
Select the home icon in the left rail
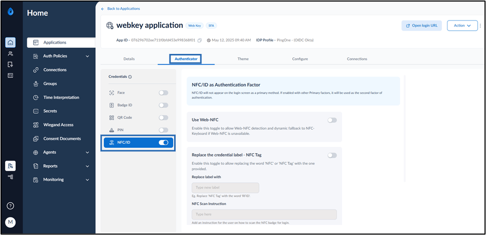pos(10,43)
